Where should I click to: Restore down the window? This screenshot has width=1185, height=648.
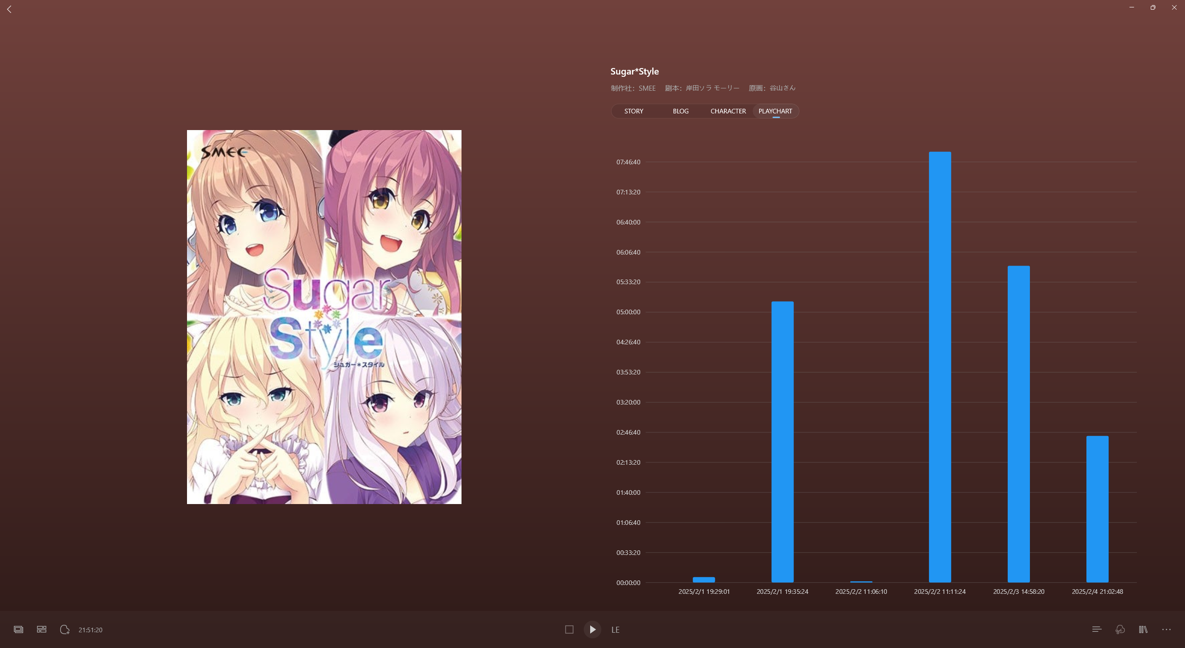click(x=1153, y=7)
